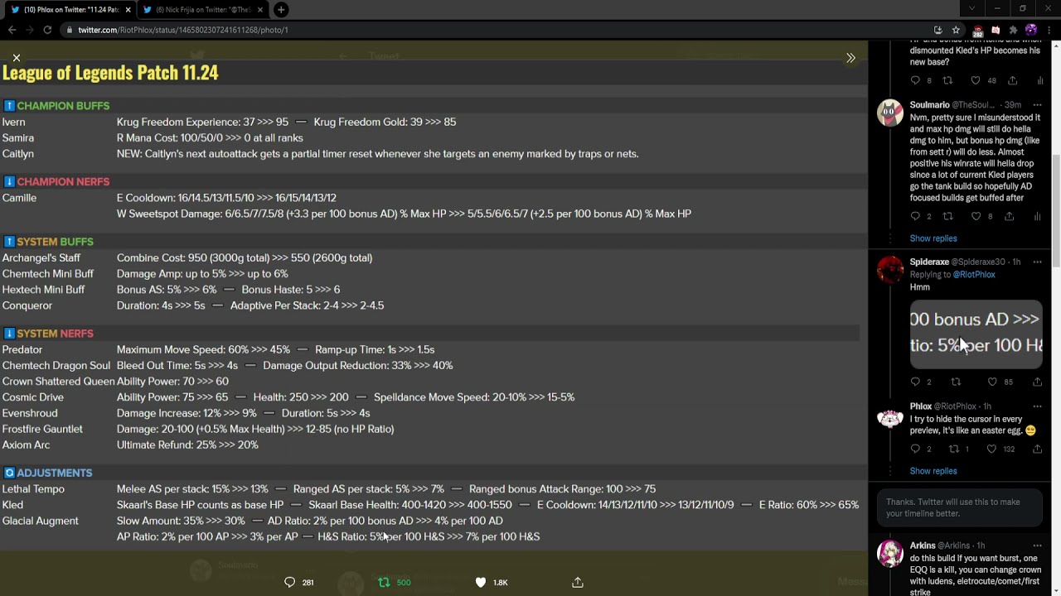Viewport: 1061px width, 596px height.
Task: Click the 'CHAMPION BUFFS' heading text
Action: tap(63, 106)
